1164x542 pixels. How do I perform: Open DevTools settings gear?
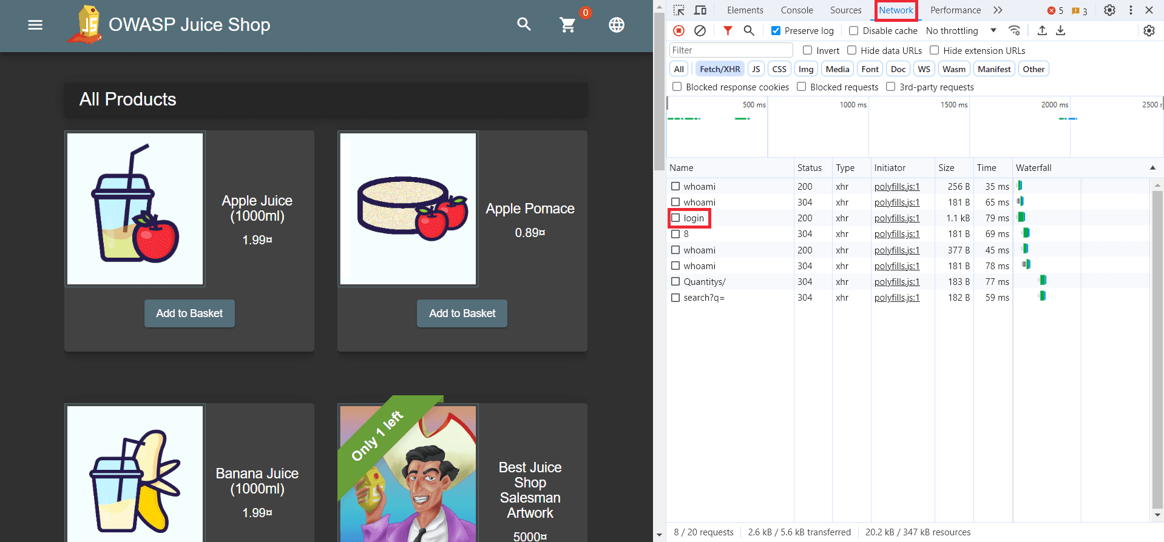pyautogui.click(x=1109, y=10)
